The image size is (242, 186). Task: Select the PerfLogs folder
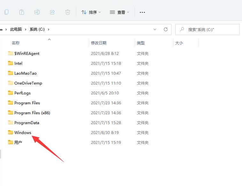(22, 93)
